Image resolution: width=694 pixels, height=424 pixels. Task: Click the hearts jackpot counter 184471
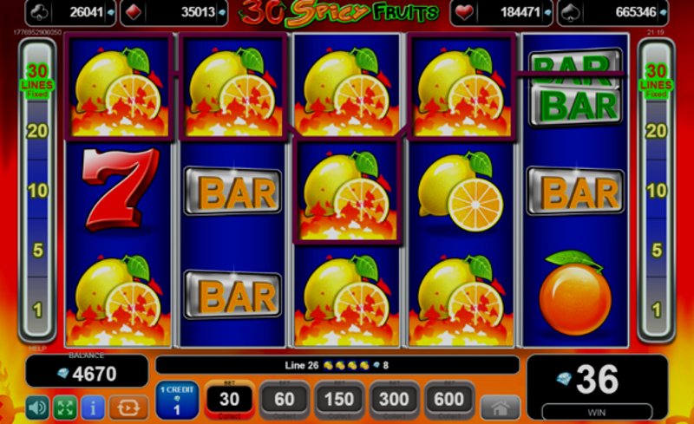pyautogui.click(x=502, y=12)
